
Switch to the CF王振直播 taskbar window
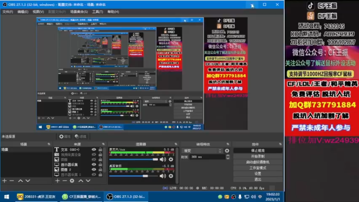(82, 197)
